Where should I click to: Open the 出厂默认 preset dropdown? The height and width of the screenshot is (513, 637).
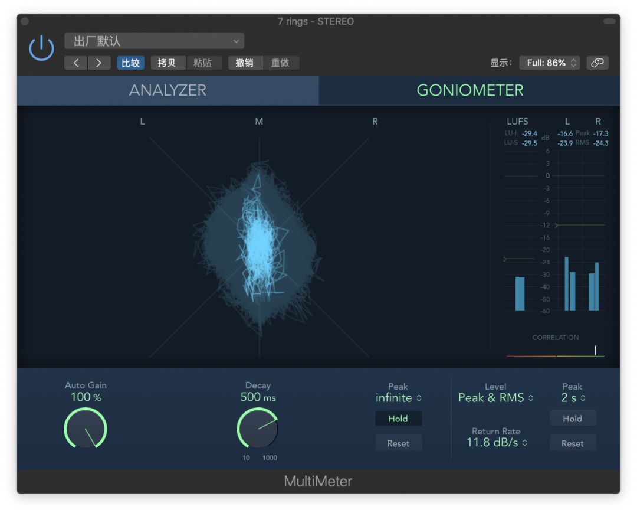click(155, 41)
